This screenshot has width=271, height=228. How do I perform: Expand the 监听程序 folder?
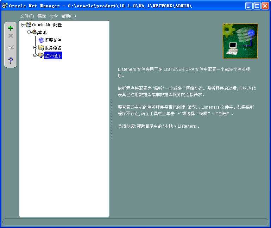[35, 55]
